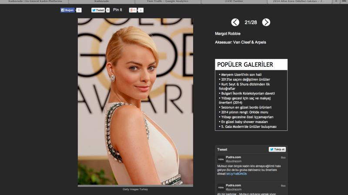
Task: Open Sezonun en güzel bordo ürünleri link
Action: [x=246, y=107]
